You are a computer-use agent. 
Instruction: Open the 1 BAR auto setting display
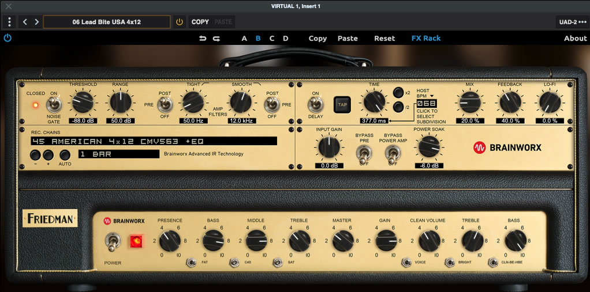coord(119,154)
